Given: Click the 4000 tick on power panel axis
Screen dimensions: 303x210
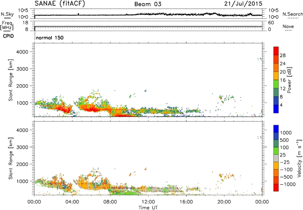Looking at the screenshot, I should pyautogui.click(x=22, y=52).
